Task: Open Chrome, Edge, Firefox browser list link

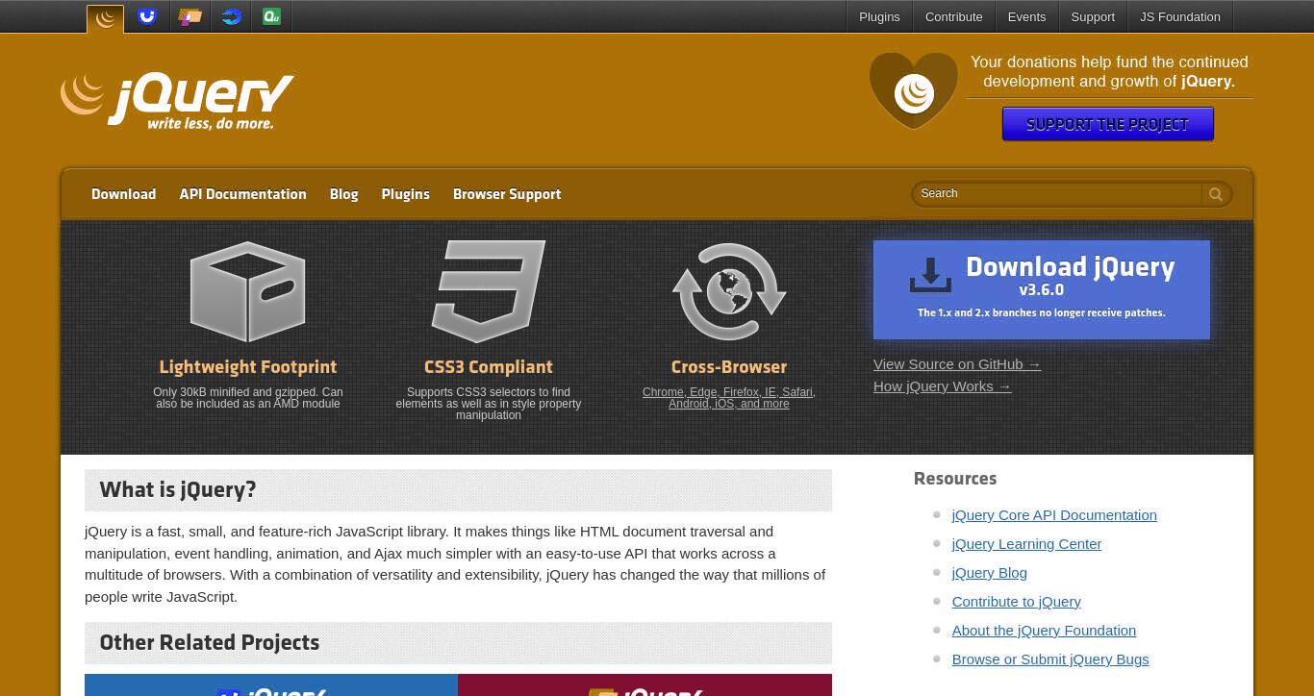Action: (x=729, y=398)
